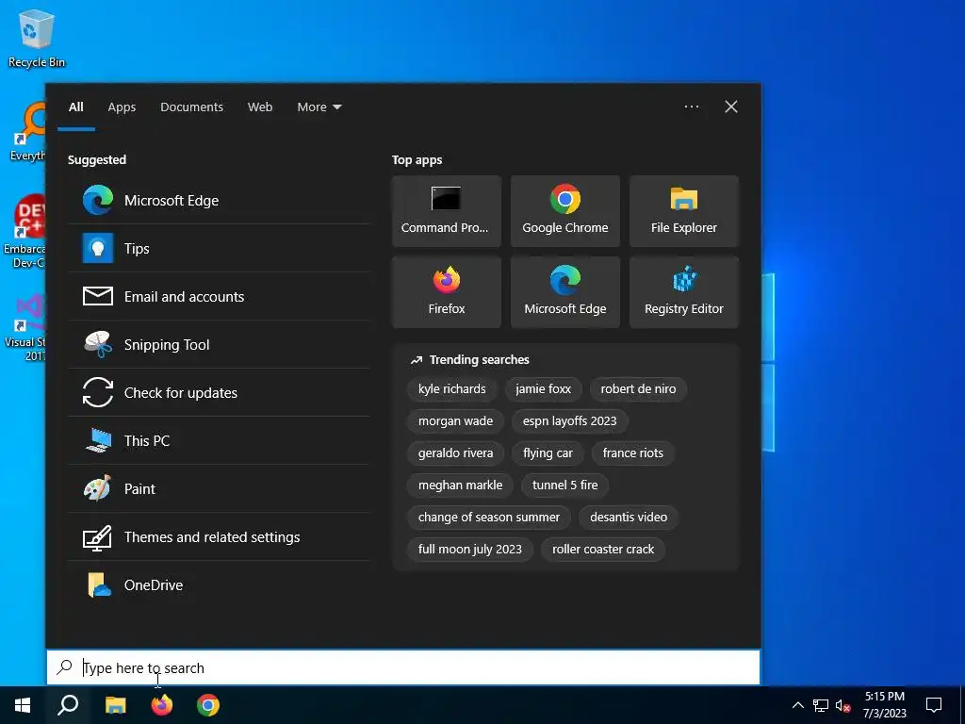Open Registry Editor tile in Top apps
The height and width of the screenshot is (724, 965).
684,292
